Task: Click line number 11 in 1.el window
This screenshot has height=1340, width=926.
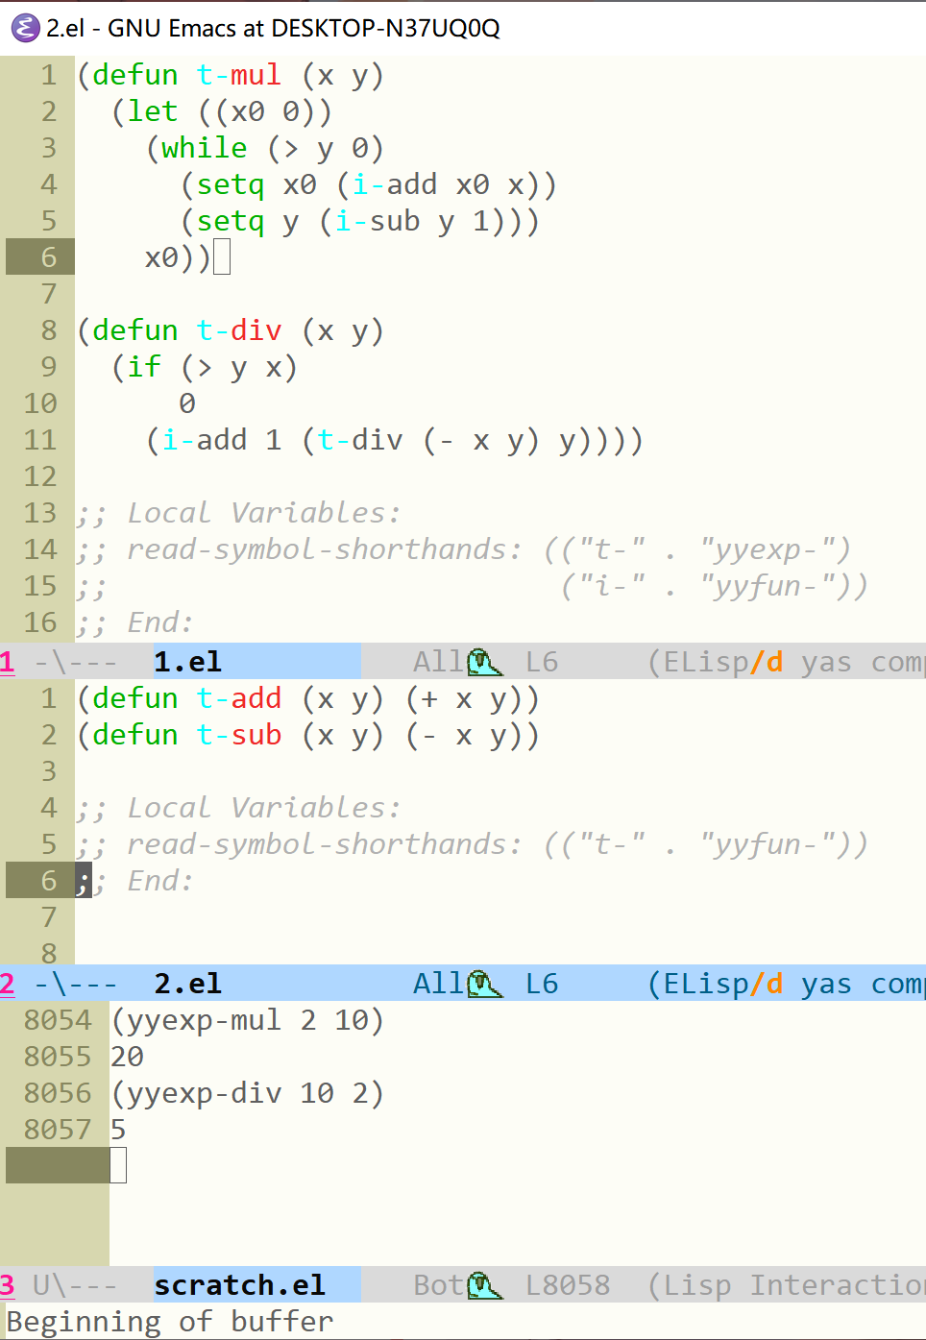Action: tap(40, 440)
